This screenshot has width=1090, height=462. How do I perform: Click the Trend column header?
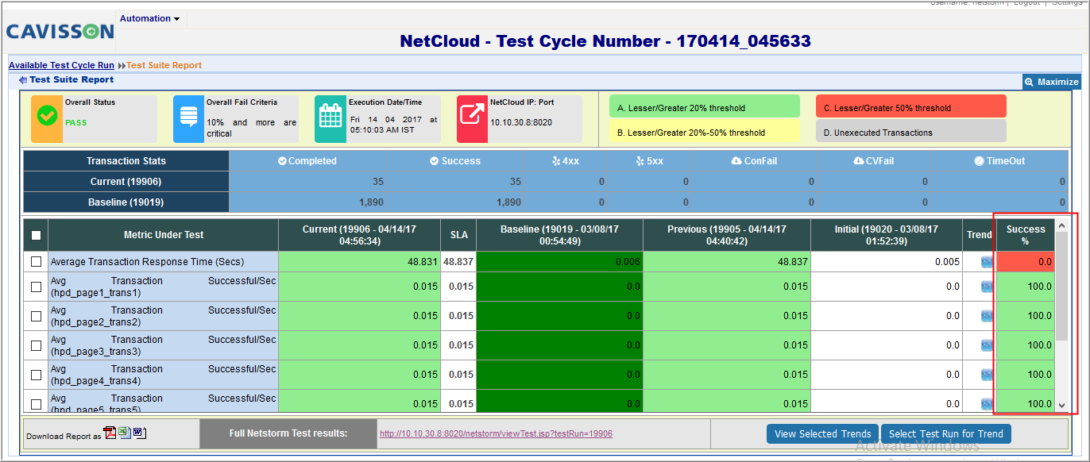979,235
